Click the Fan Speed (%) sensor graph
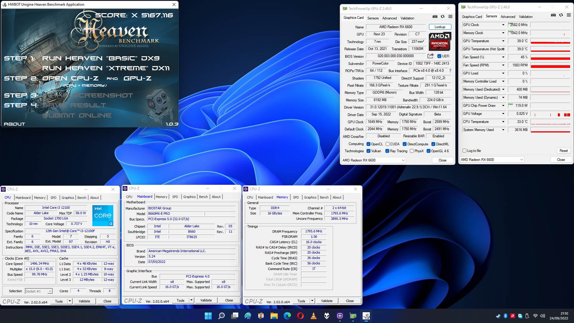The width and height of the screenshot is (574, 323). coord(550,57)
